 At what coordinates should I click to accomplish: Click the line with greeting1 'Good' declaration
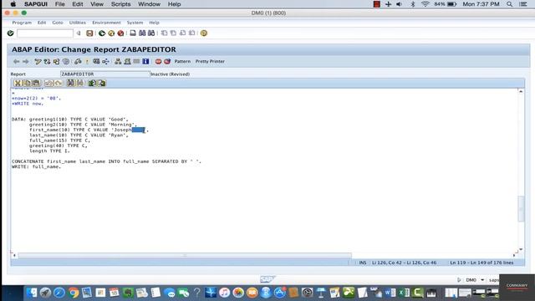tap(70, 119)
